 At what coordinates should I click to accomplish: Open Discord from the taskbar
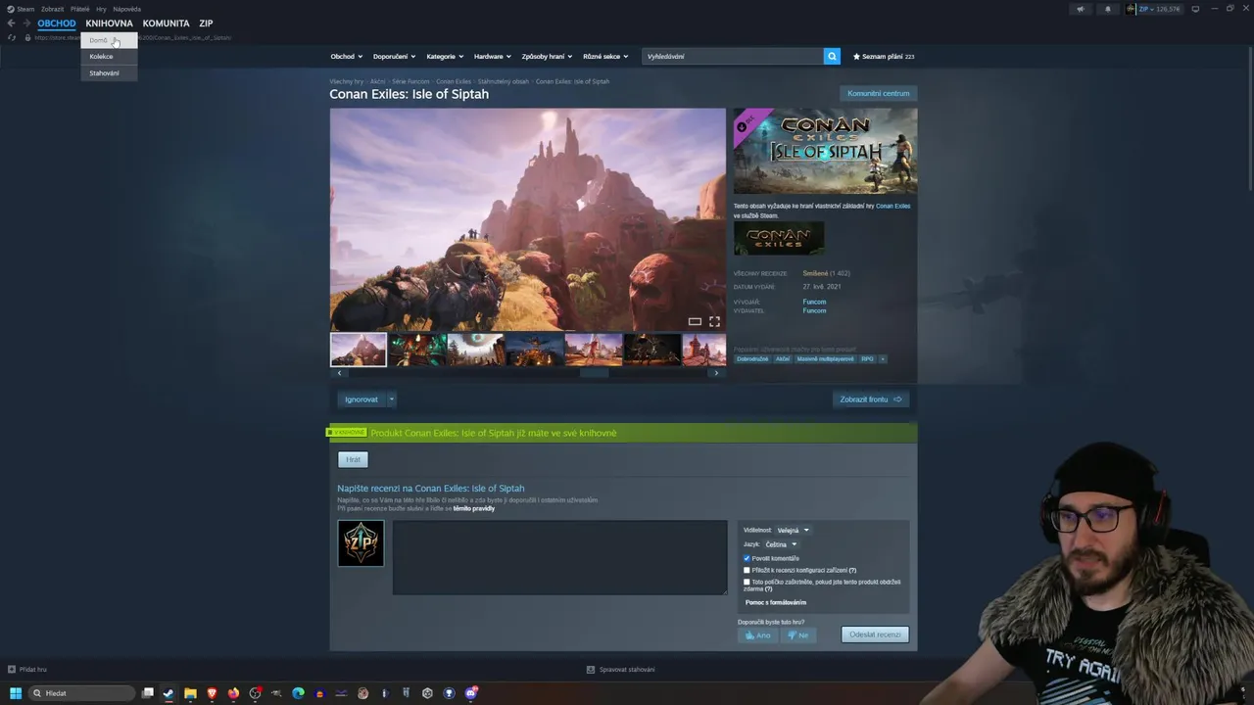[471, 693]
